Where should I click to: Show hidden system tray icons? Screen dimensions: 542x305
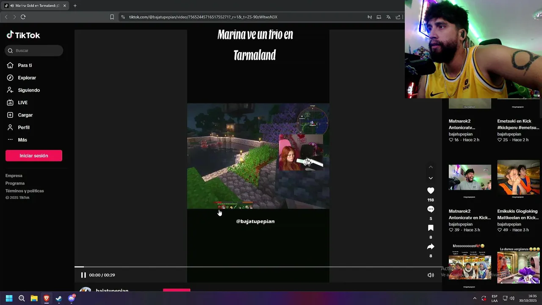[x=474, y=298]
